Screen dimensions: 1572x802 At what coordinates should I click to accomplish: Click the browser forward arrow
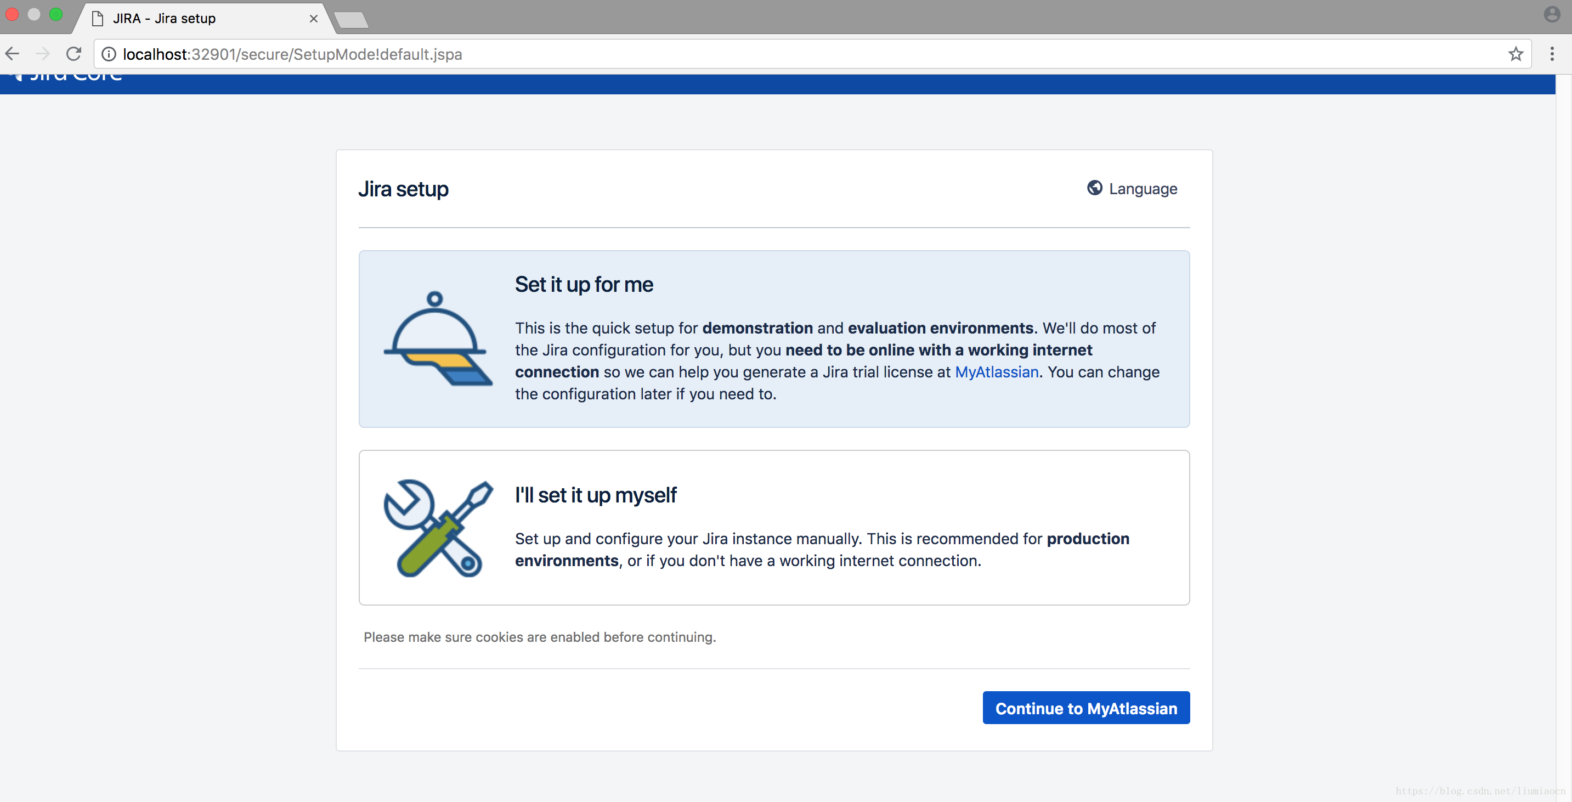(x=43, y=54)
